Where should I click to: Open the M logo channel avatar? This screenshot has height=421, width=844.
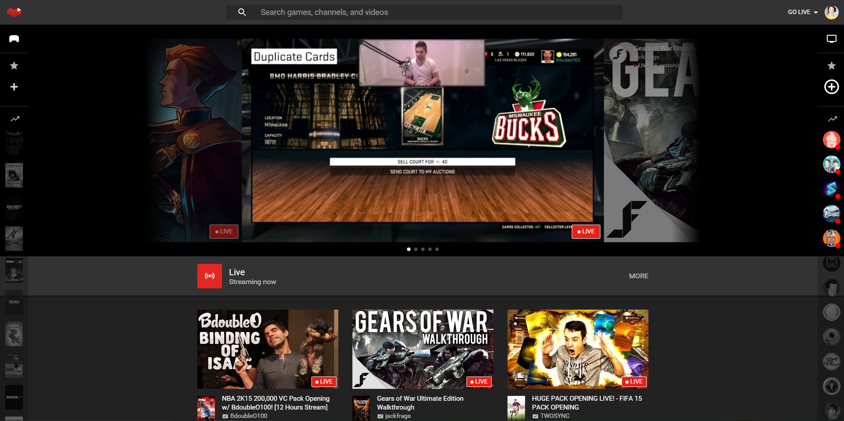point(831,263)
